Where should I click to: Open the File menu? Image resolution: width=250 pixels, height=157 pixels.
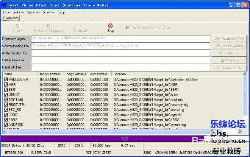6,12
